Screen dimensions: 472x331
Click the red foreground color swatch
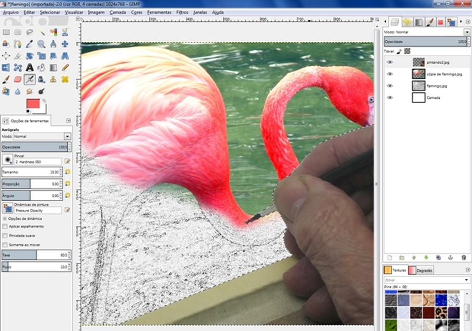coord(33,104)
